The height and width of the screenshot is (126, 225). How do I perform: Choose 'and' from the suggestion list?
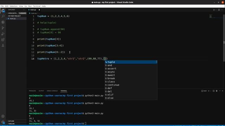click(x=131, y=65)
